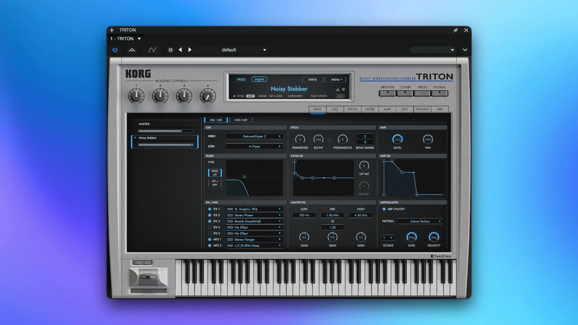Go to previous preset arrow
Screen dimensions: 578x325
click(180, 50)
